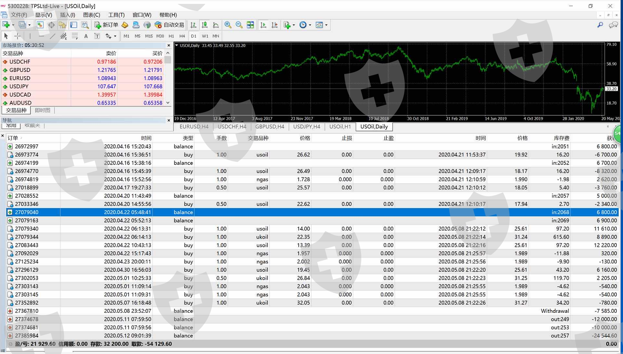This screenshot has width=623, height=354.
Task: Toggle AutoTrading (自动交易) button
Action: coord(169,25)
